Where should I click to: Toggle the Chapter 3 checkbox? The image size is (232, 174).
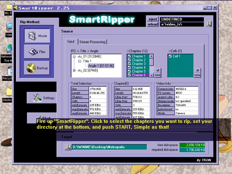pyautogui.click(x=129, y=64)
